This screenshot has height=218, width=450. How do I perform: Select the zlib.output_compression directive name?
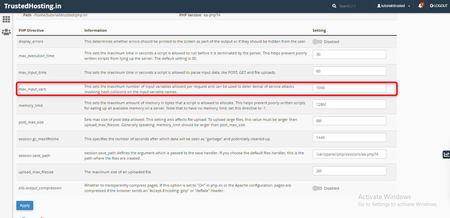coord(40,188)
